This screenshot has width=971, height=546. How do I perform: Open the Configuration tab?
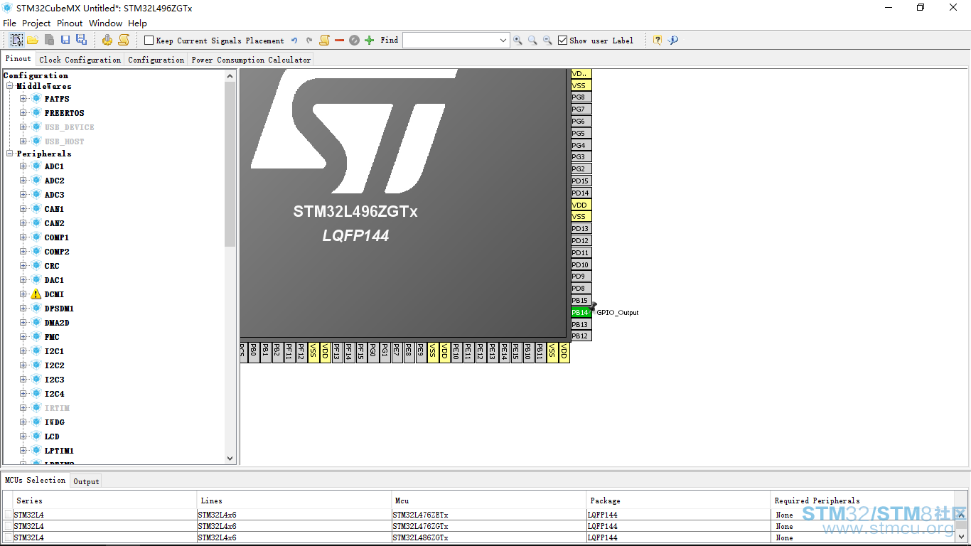tap(156, 60)
